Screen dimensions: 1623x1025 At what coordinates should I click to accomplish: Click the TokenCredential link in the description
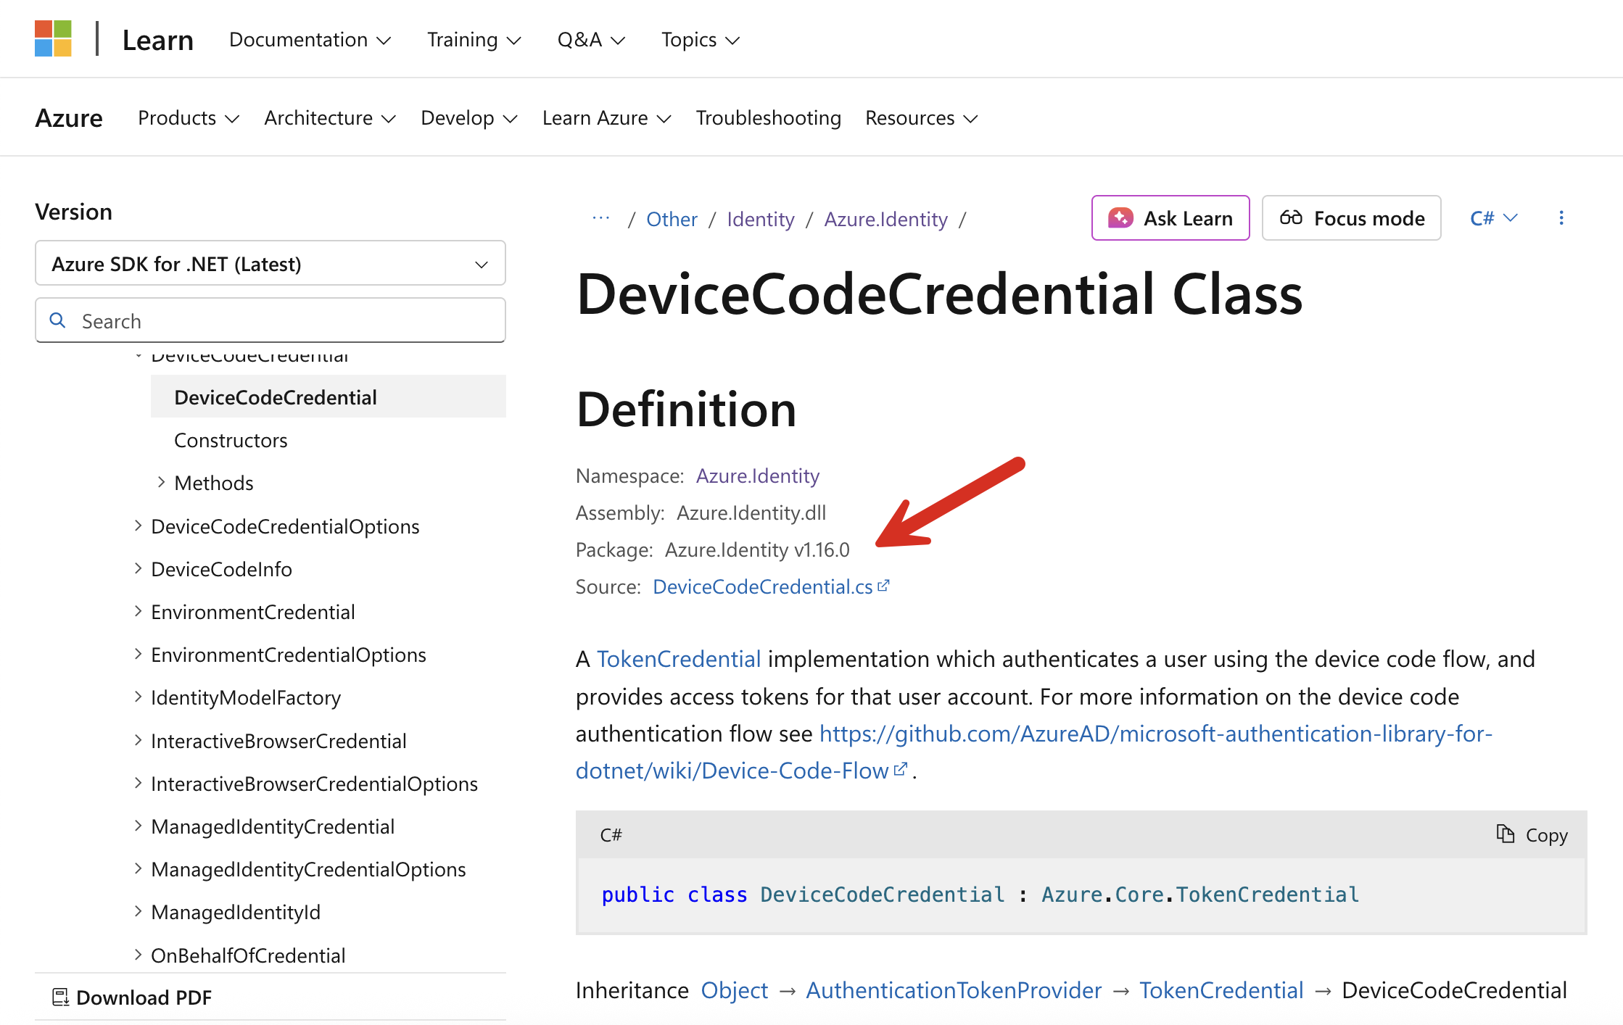tap(678, 659)
